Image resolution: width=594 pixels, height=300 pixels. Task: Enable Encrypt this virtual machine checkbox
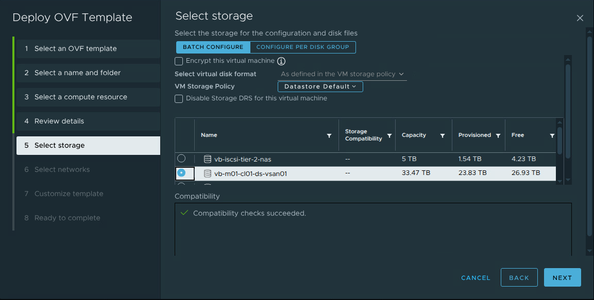click(179, 61)
